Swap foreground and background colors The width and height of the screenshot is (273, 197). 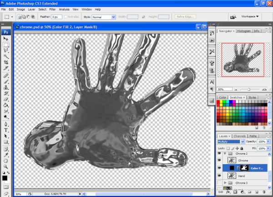(x=8, y=172)
